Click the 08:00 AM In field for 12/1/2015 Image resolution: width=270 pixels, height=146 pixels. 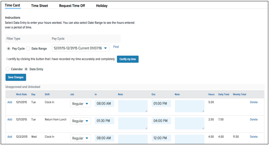point(105,103)
